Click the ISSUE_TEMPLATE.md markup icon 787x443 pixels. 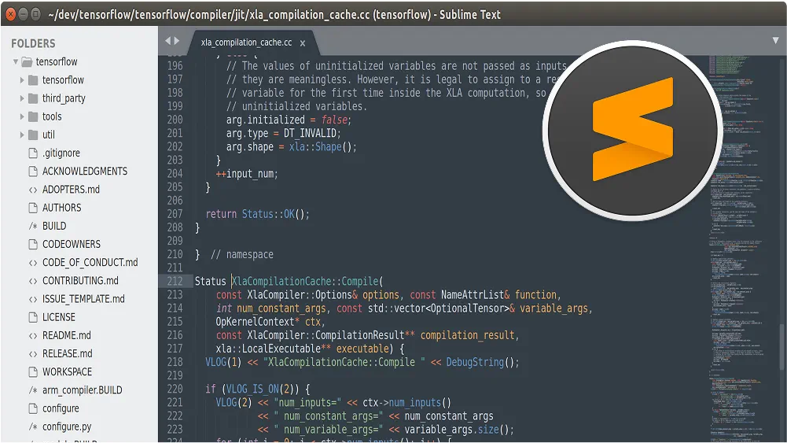[33, 299]
